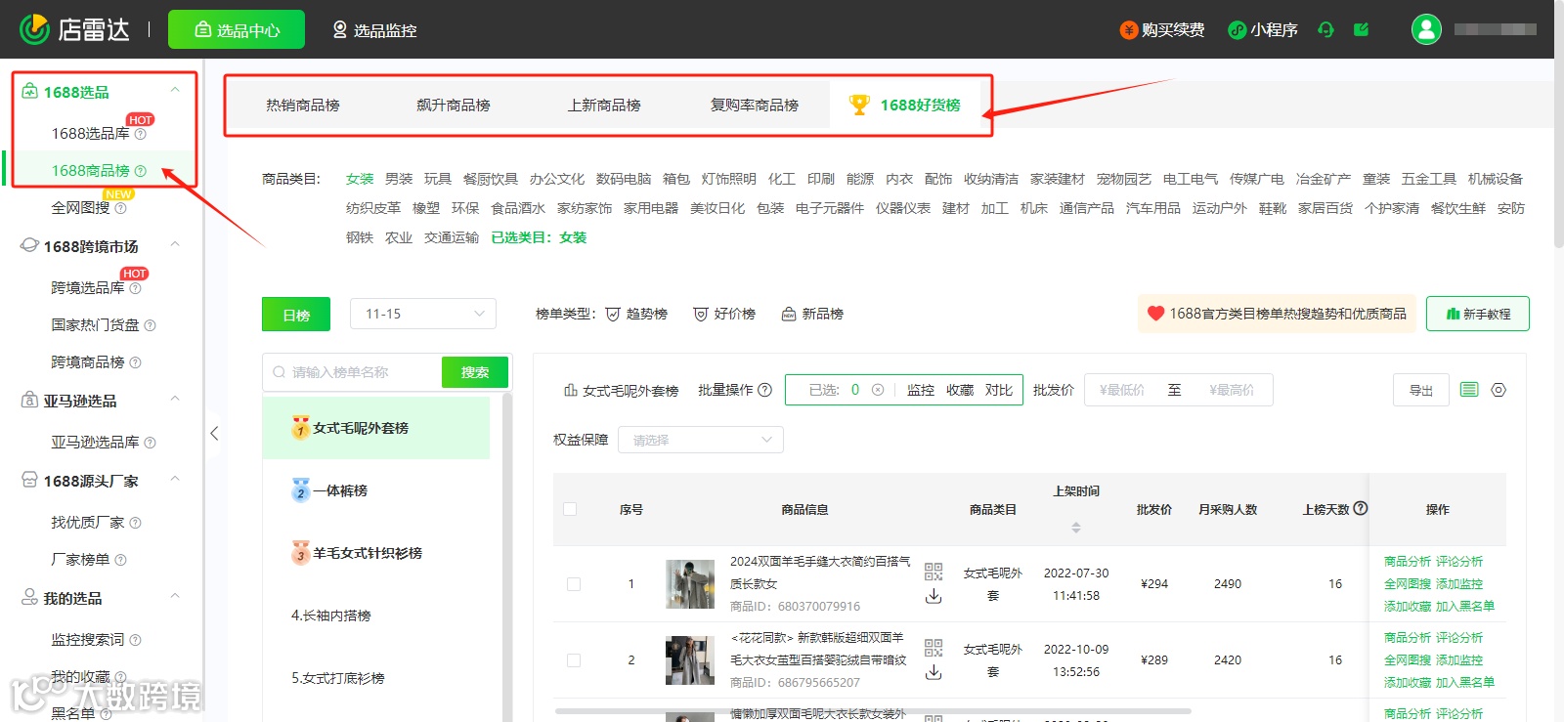Click the horizontal table scrollbar
The width and height of the screenshot is (1564, 722).
(x=873, y=711)
